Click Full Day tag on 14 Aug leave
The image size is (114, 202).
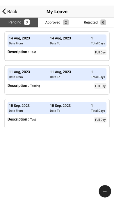pyautogui.click(x=100, y=52)
